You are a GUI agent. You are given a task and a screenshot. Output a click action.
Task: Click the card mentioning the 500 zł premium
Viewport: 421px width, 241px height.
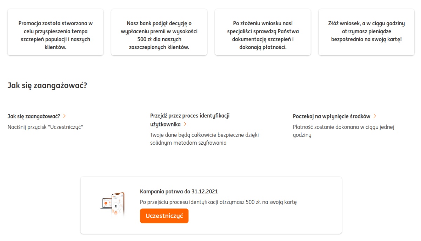coord(159,32)
